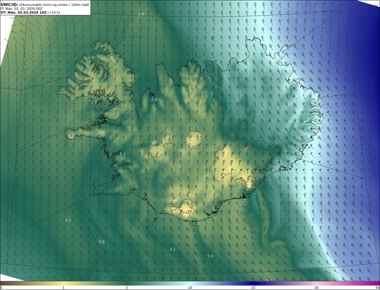The width and height of the screenshot is (380, 290).
Task: Click the 5.4 value label on the map
Action: pyautogui.click(x=154, y=100)
